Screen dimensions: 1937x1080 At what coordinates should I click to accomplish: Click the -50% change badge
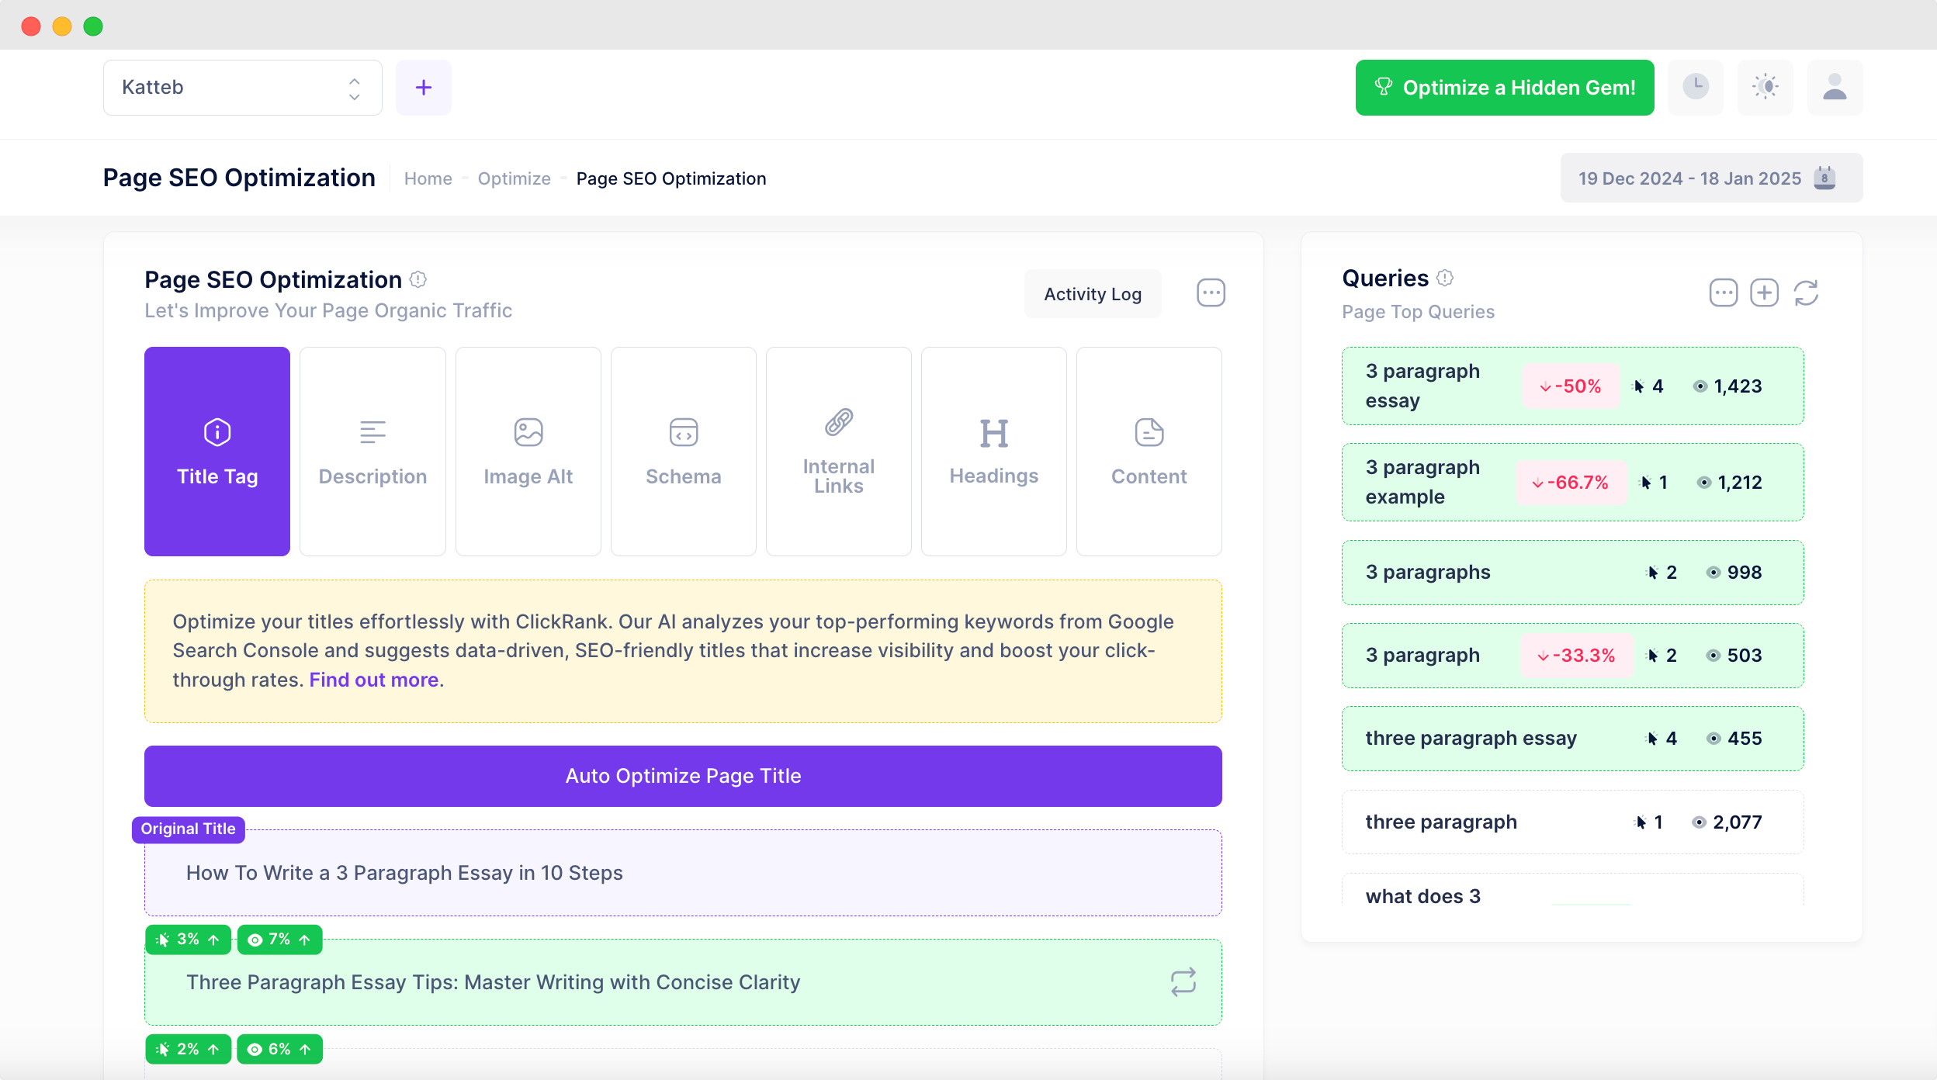pyautogui.click(x=1571, y=386)
